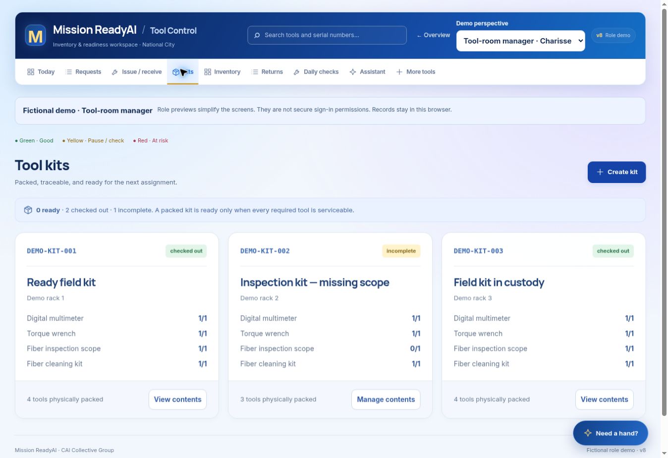The height and width of the screenshot is (458, 668).
Task: Focus the search tools and serial numbers field
Action: [327, 35]
